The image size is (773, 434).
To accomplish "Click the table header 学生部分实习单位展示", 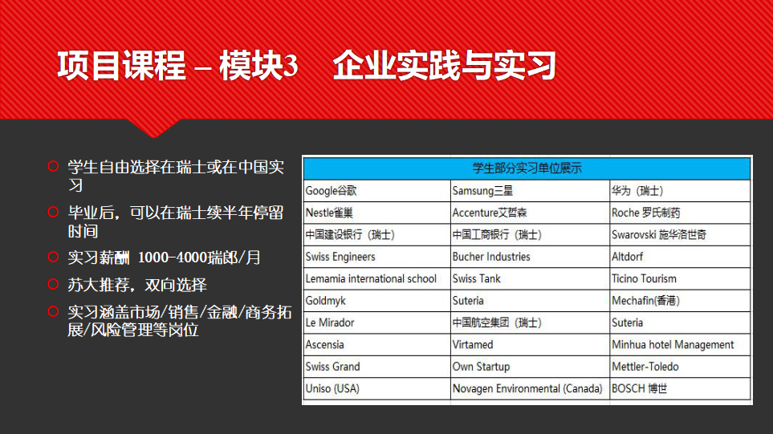I will click(527, 168).
